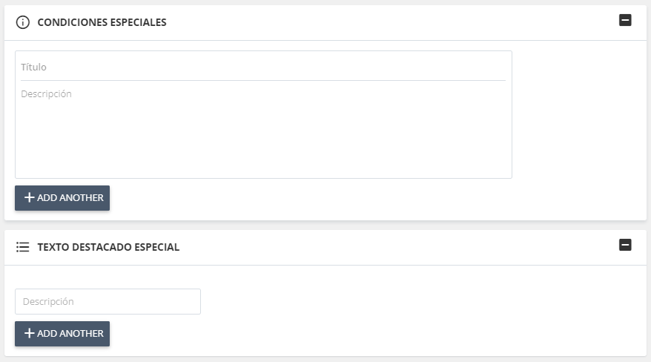Click the Add Another label below the small Descripción field
The width and height of the screenshot is (651, 362).
click(x=70, y=334)
